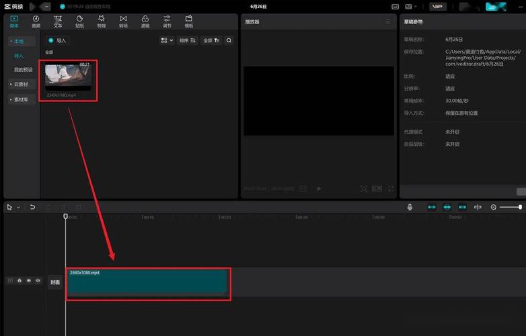Click the teal export button at top right
The image size is (526, 336).
[x=496, y=6]
